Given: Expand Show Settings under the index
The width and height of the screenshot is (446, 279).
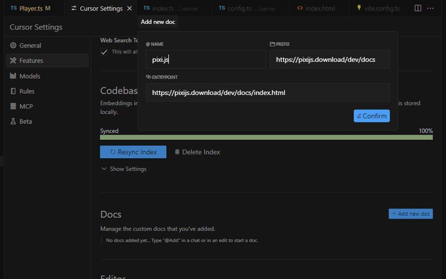Looking at the screenshot, I should point(124,169).
